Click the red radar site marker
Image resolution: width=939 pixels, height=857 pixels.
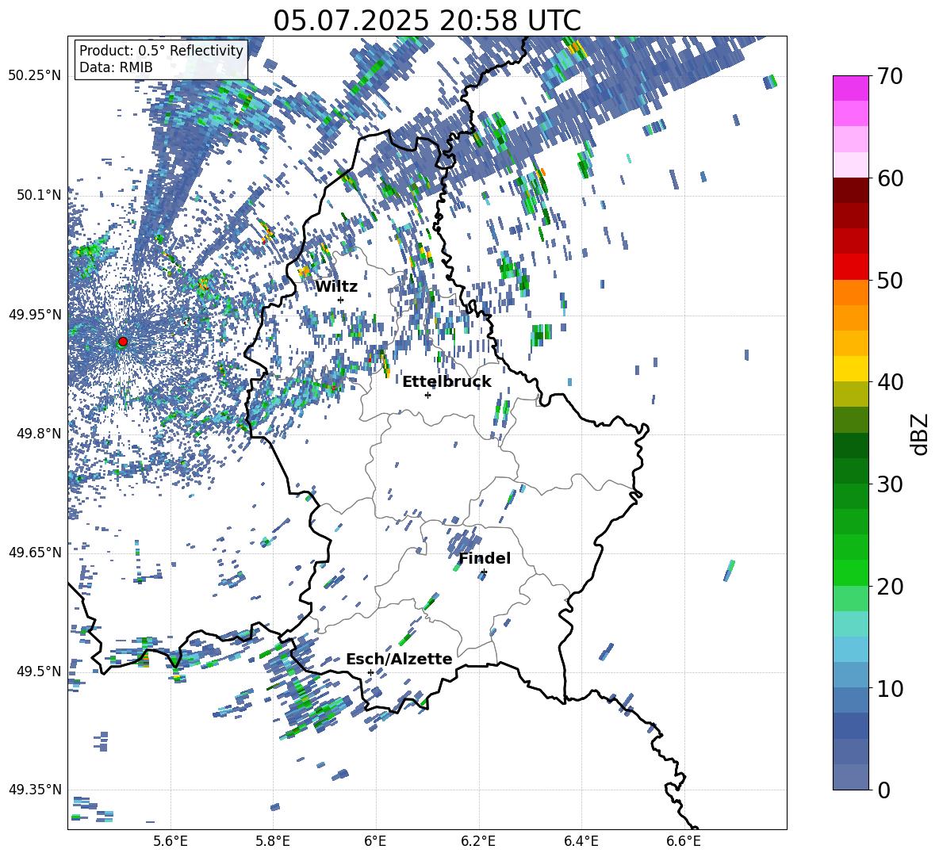pos(123,342)
